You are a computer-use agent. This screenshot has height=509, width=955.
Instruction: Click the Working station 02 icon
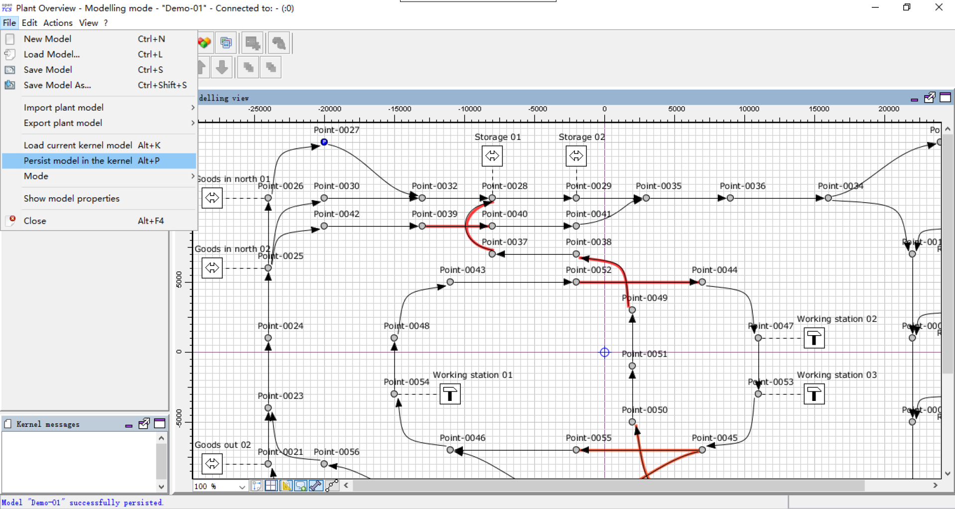click(815, 338)
